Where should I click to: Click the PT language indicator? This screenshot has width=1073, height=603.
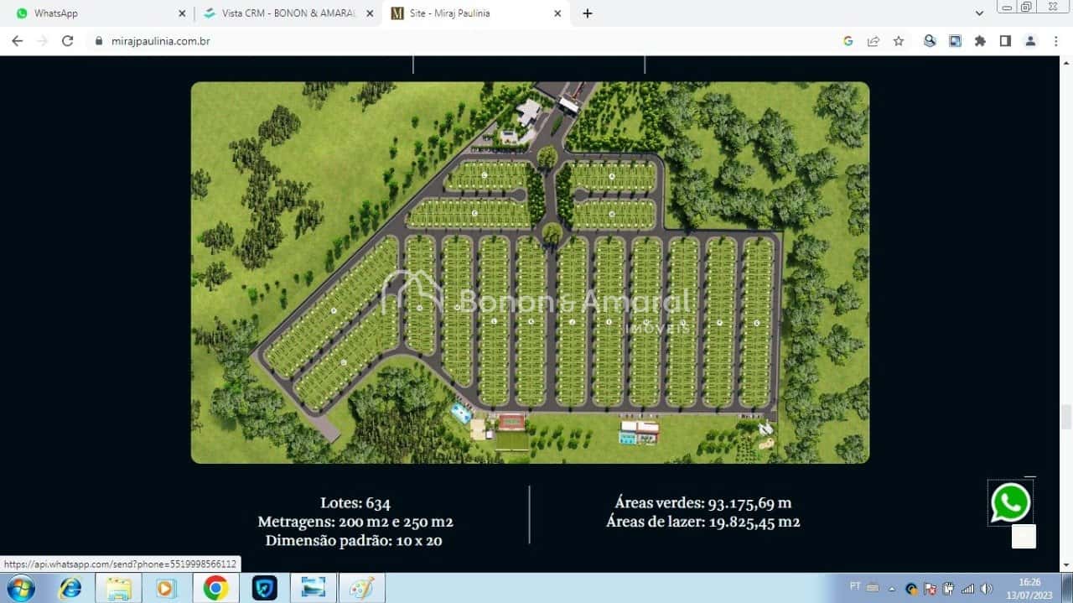click(855, 586)
